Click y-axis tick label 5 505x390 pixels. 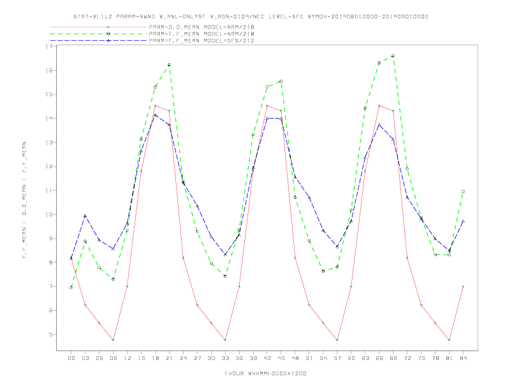50,335
